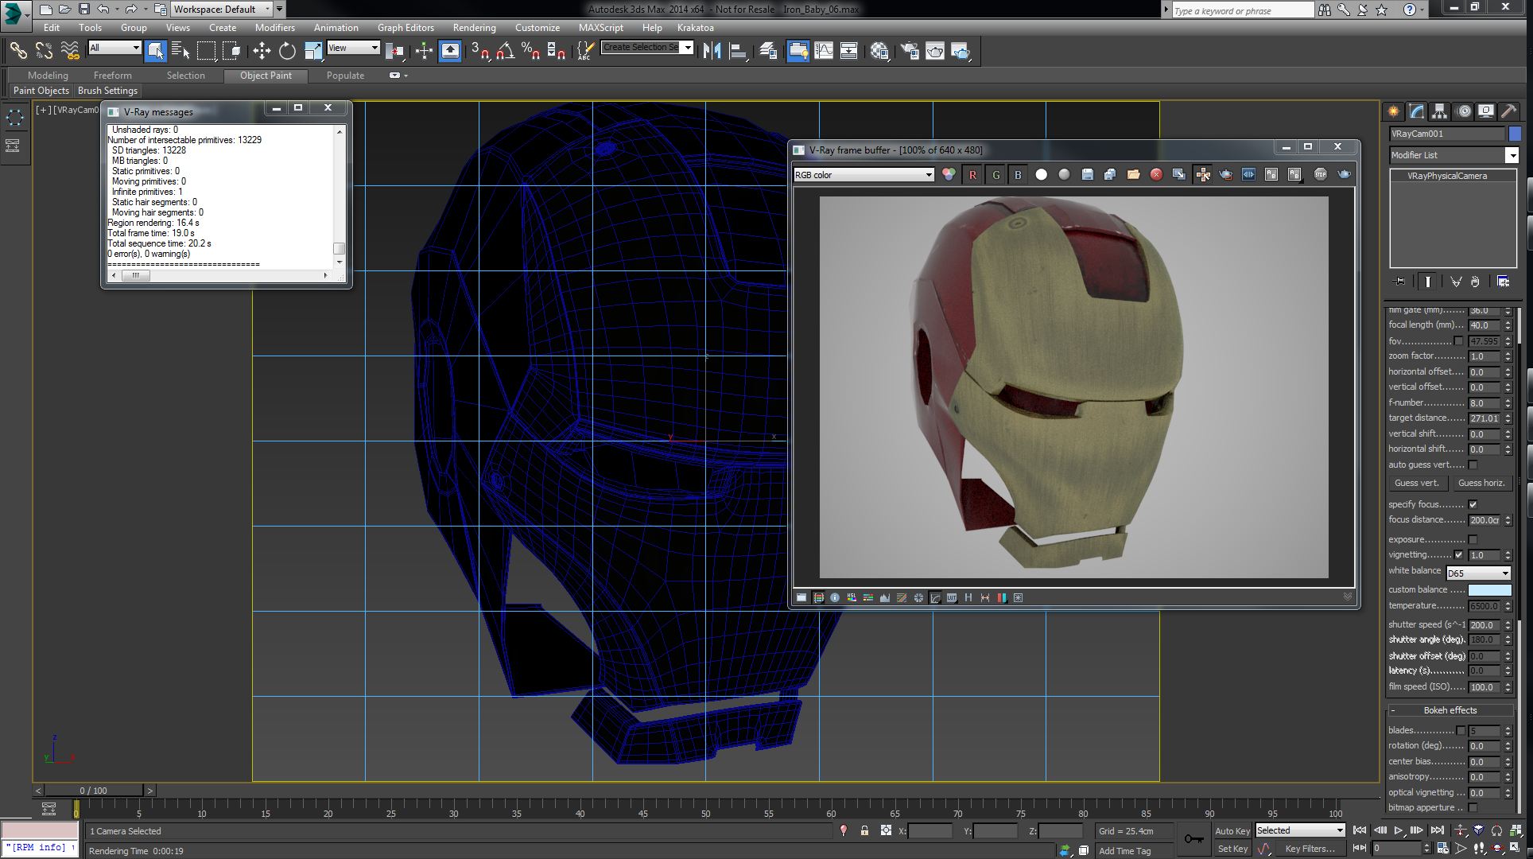
Task: Activate the Select and Move tool
Action: (x=262, y=51)
